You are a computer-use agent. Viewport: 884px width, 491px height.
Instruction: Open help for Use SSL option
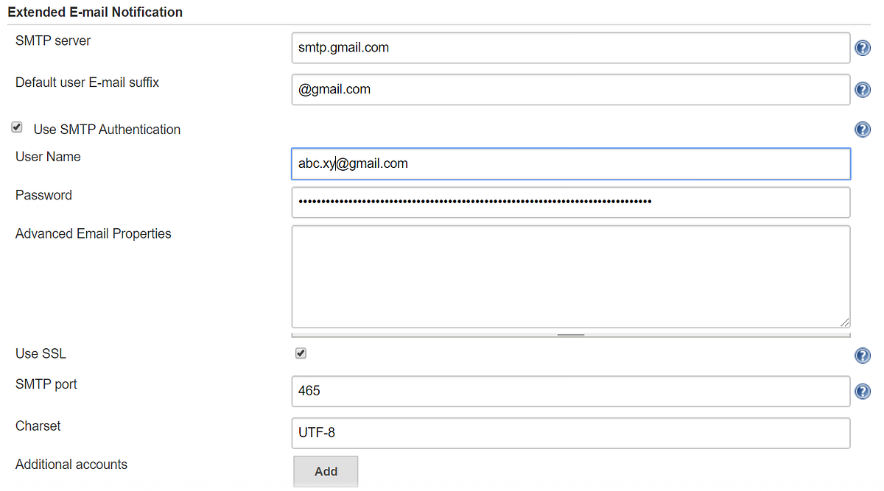click(x=862, y=355)
